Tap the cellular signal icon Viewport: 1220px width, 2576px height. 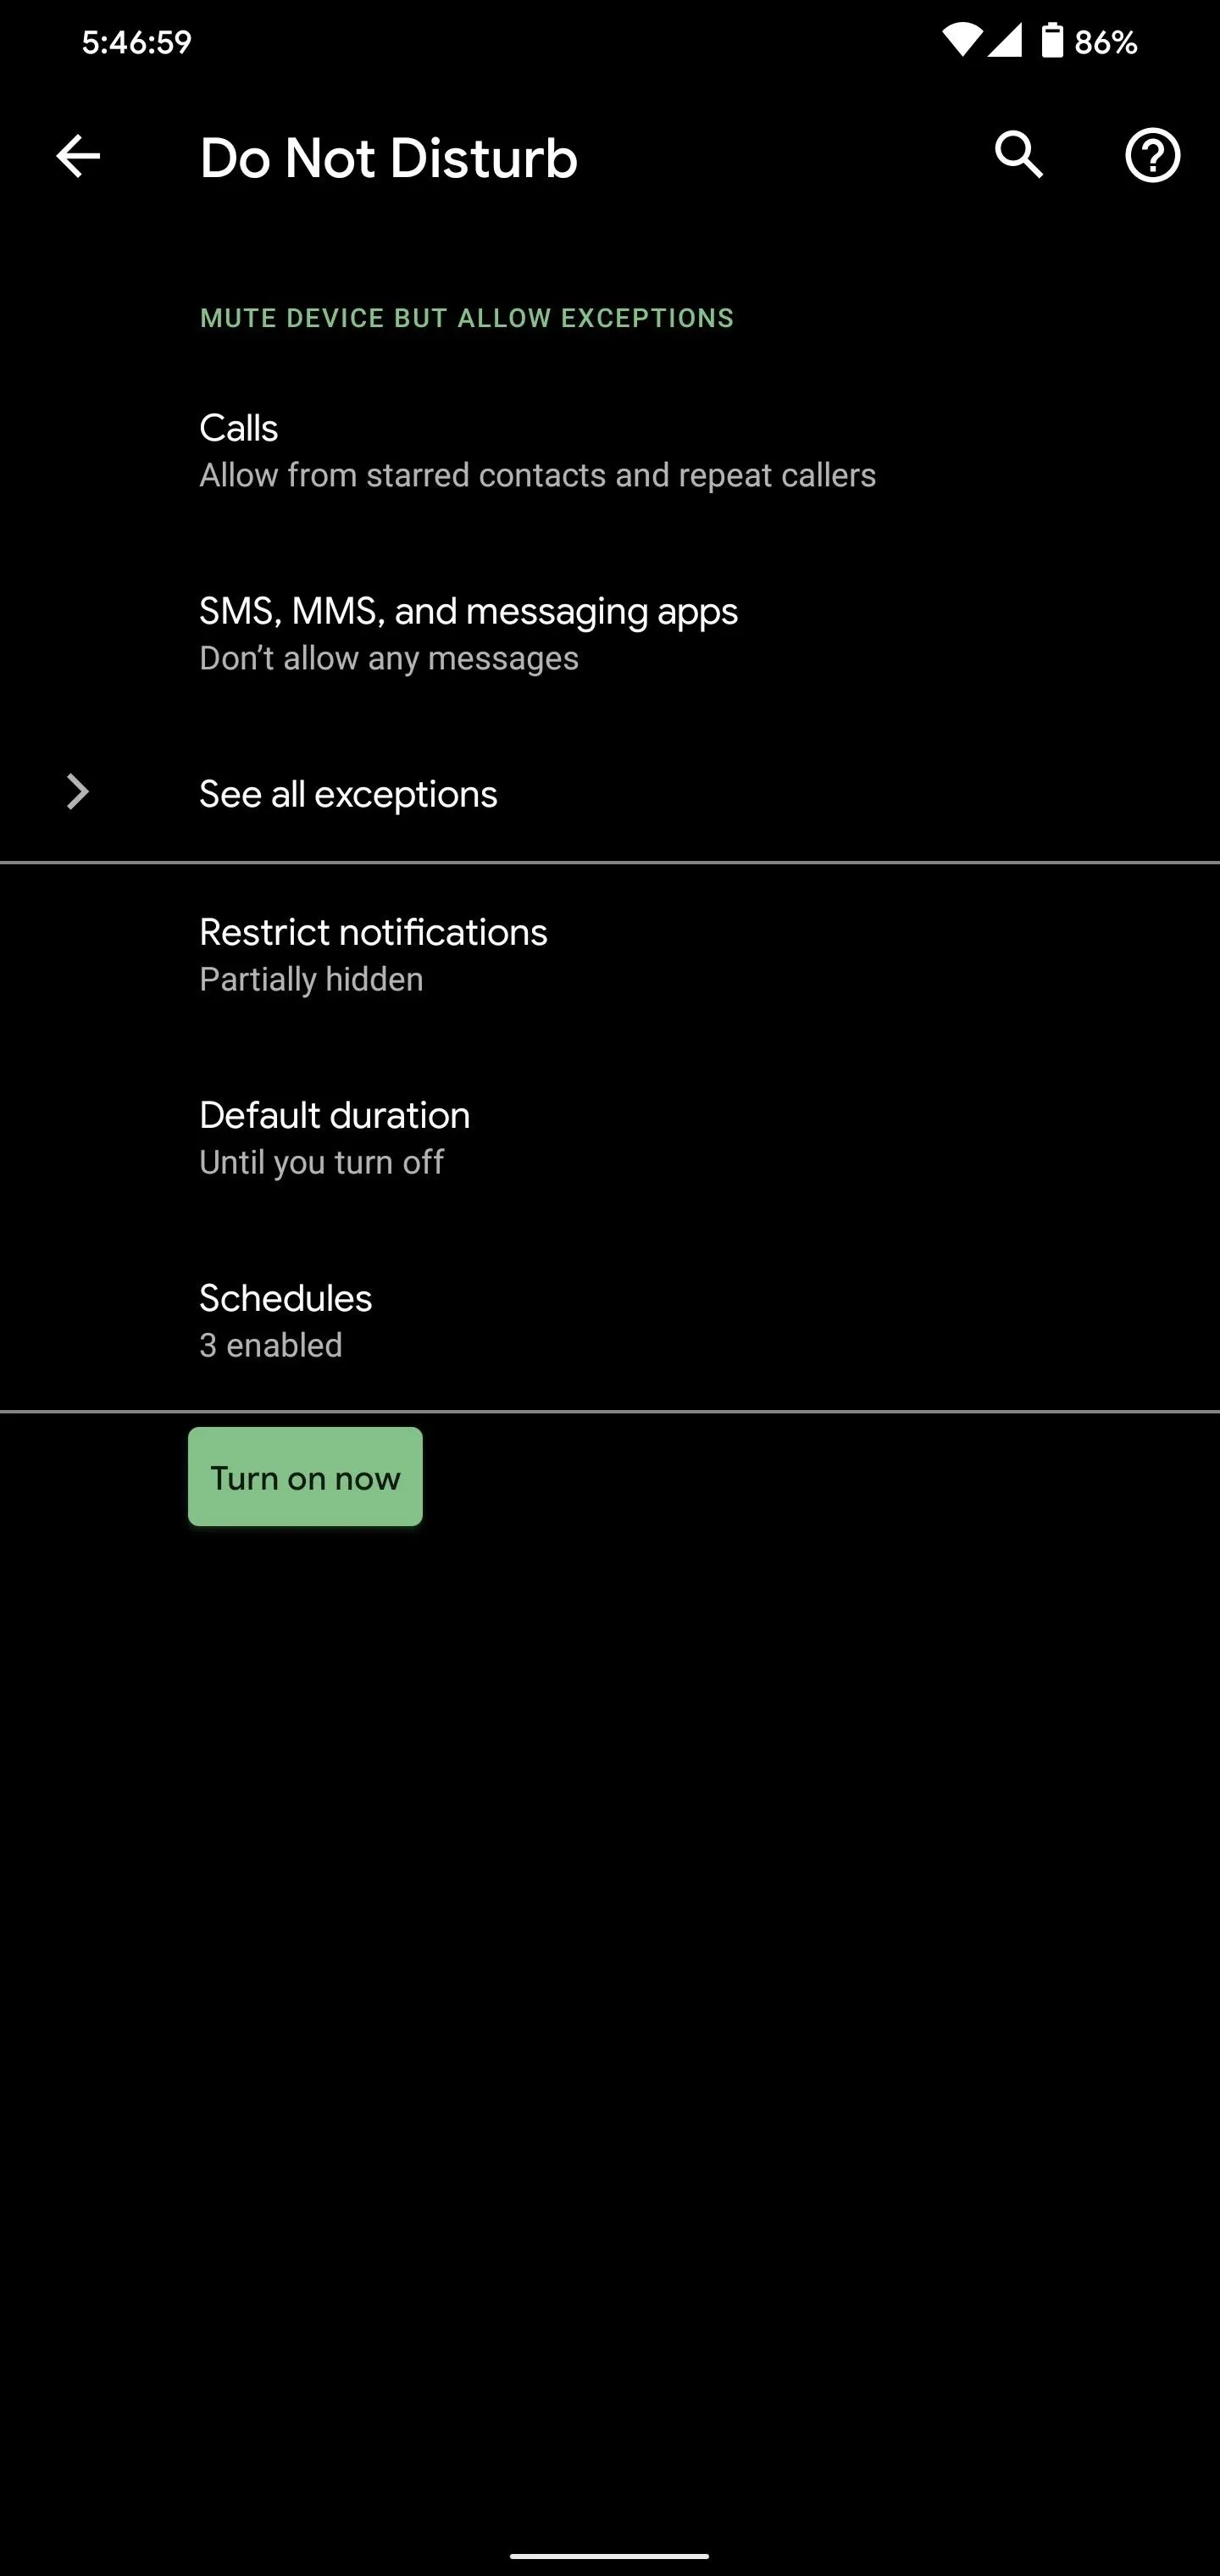(x=1005, y=41)
